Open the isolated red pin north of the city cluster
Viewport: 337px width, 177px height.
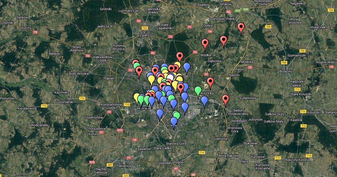point(180,57)
